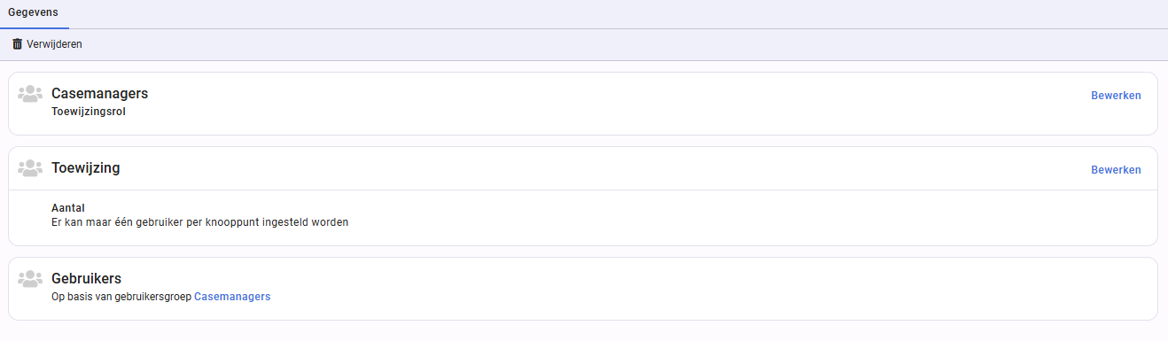Image resolution: width=1168 pixels, height=341 pixels.
Task: Click the Verwijderen label in the toolbar
Action: (54, 44)
